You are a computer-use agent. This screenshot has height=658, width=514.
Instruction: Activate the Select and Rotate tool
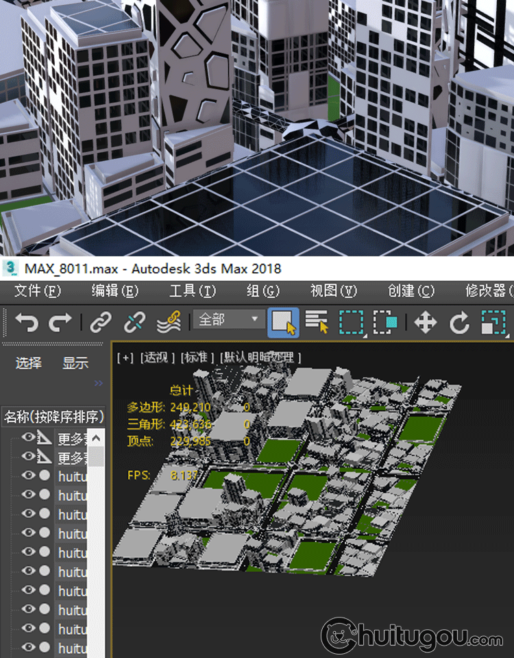[x=459, y=321]
